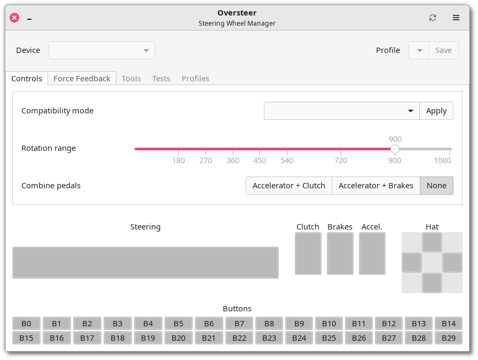Viewport: 478px width, 360px height.
Task: Select Accelerator + Brakes pedal combination
Action: point(375,186)
